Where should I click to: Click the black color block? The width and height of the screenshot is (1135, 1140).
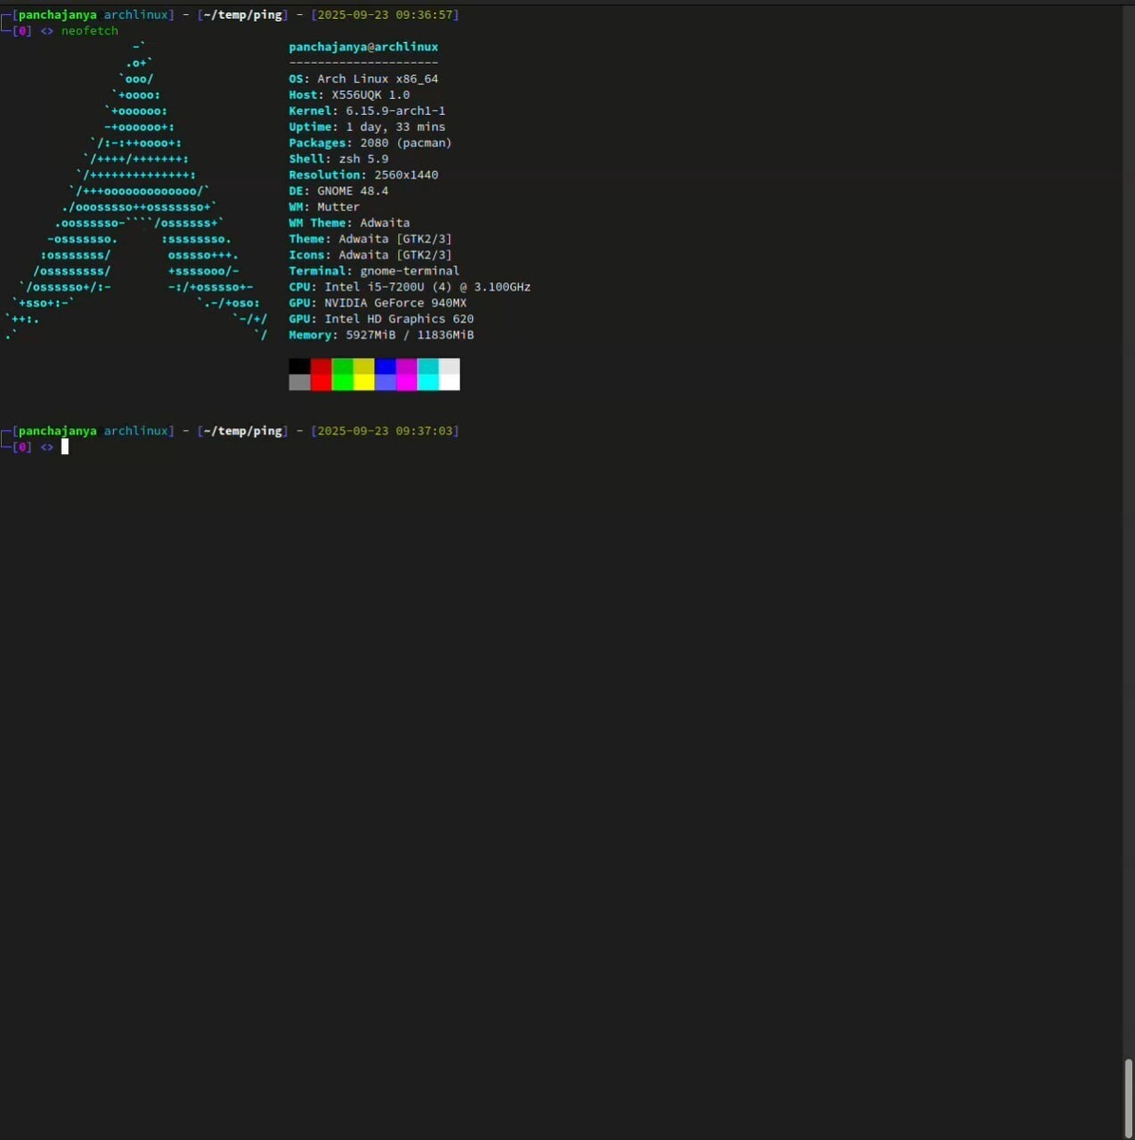click(299, 367)
